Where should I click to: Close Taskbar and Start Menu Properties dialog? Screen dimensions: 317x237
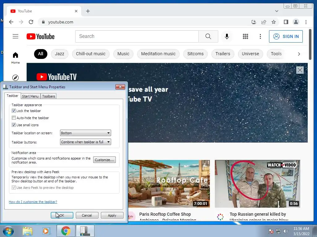[x=120, y=87]
